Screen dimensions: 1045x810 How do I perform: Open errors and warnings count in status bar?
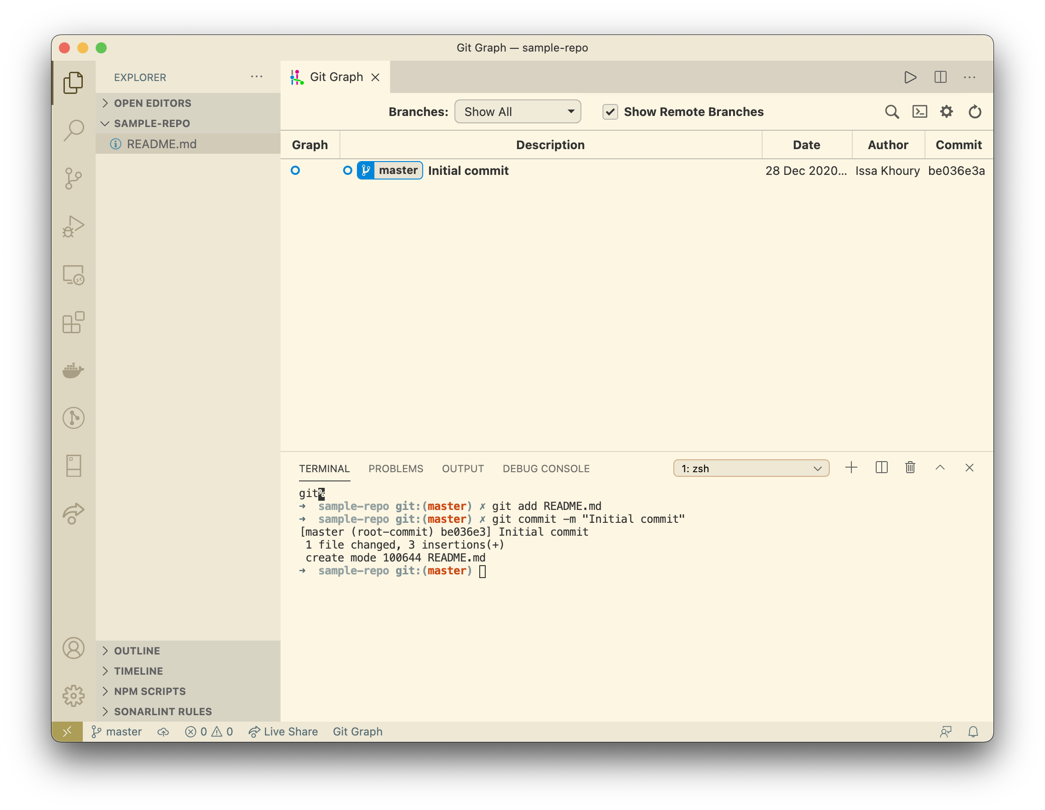[x=209, y=731]
